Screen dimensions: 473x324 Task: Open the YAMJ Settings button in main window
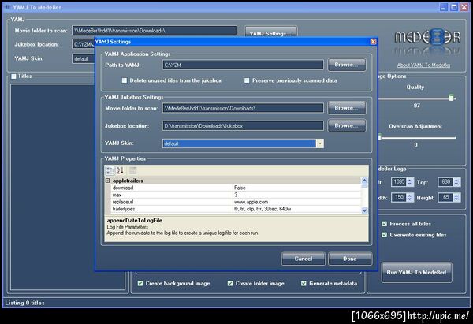tap(270, 32)
